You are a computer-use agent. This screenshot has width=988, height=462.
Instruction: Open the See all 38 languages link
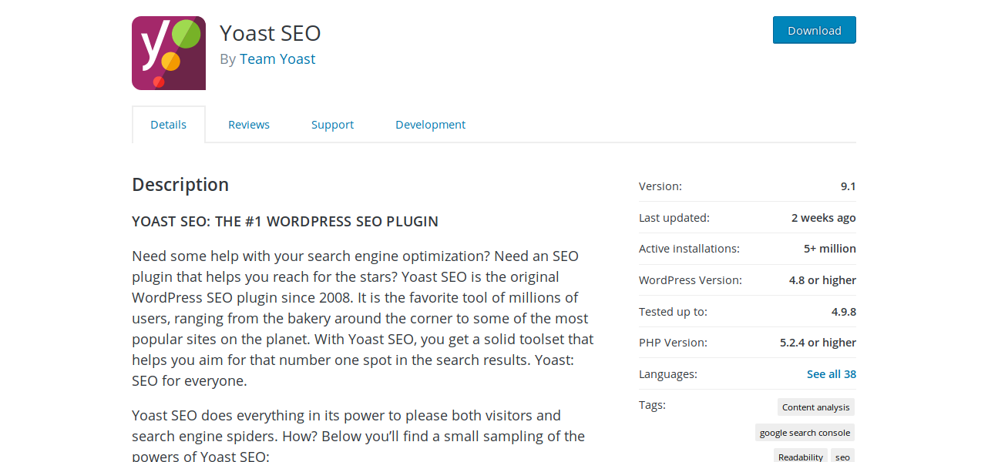click(x=832, y=374)
